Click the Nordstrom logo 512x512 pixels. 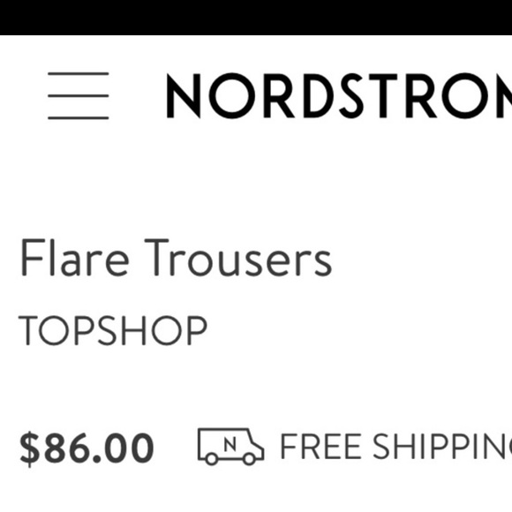[339, 95]
